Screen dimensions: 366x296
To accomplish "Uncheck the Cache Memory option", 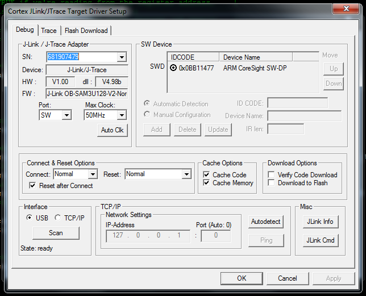I will point(207,183).
